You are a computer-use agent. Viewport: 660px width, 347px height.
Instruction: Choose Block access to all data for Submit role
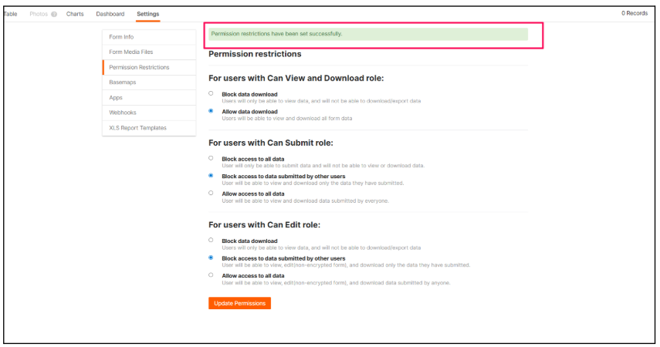pyautogui.click(x=212, y=158)
